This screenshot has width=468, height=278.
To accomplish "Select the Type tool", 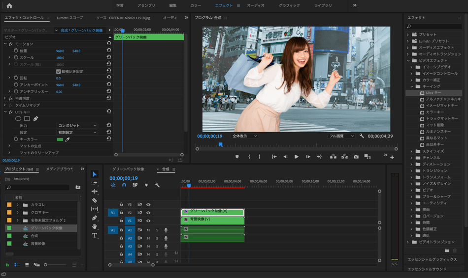I will tap(95, 235).
